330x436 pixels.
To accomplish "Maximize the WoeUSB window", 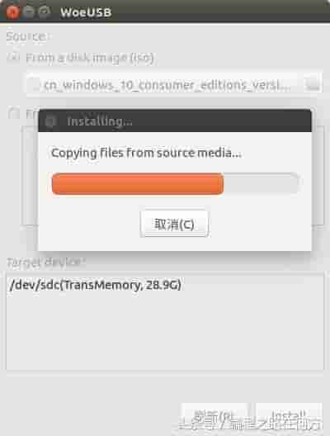I will tap(45, 12).
